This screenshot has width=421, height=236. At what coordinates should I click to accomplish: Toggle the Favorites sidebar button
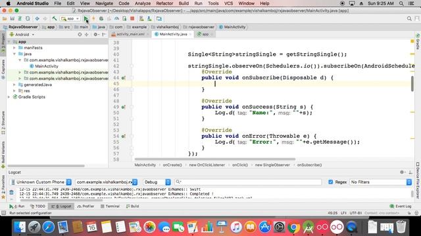coord(3,187)
